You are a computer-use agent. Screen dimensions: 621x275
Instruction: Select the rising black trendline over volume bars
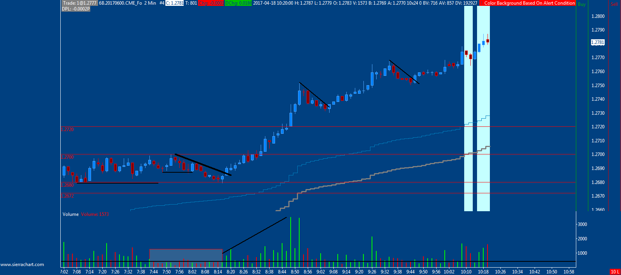[254, 235]
